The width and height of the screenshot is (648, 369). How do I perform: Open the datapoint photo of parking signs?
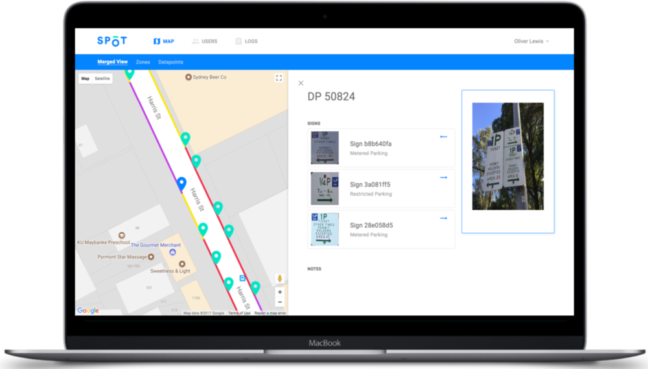tap(508, 157)
